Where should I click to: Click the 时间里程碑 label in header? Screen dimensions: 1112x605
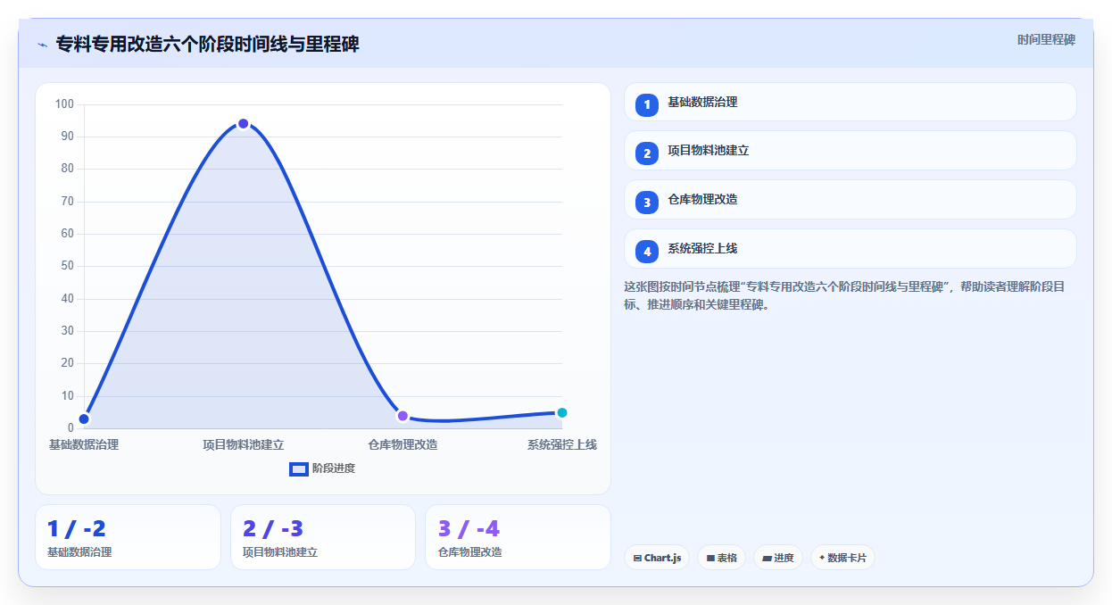pos(1046,40)
